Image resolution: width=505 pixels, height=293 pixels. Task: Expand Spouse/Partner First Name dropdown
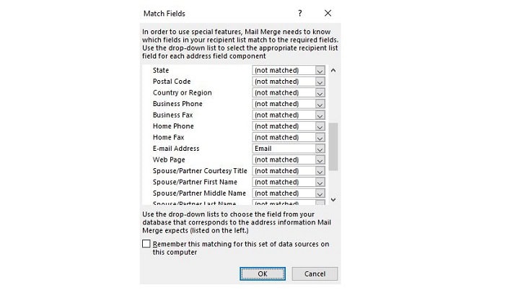click(x=320, y=183)
